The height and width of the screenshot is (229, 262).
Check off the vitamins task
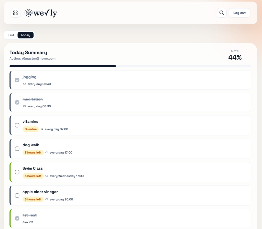17,125
